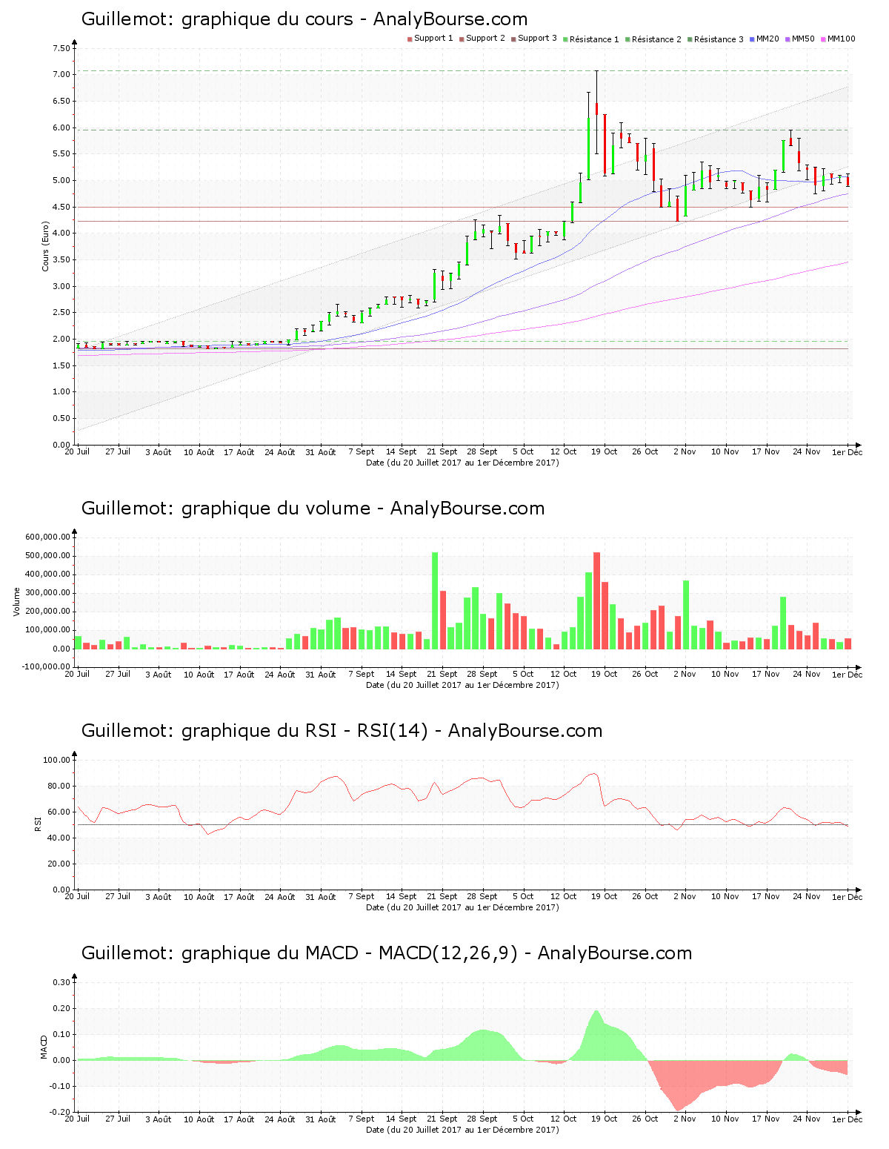
Task: Click the Support 1 legend swatch
Action: [410, 39]
